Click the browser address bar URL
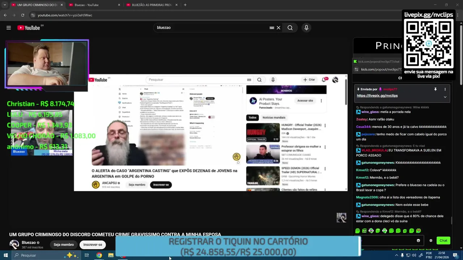 pos(65,15)
